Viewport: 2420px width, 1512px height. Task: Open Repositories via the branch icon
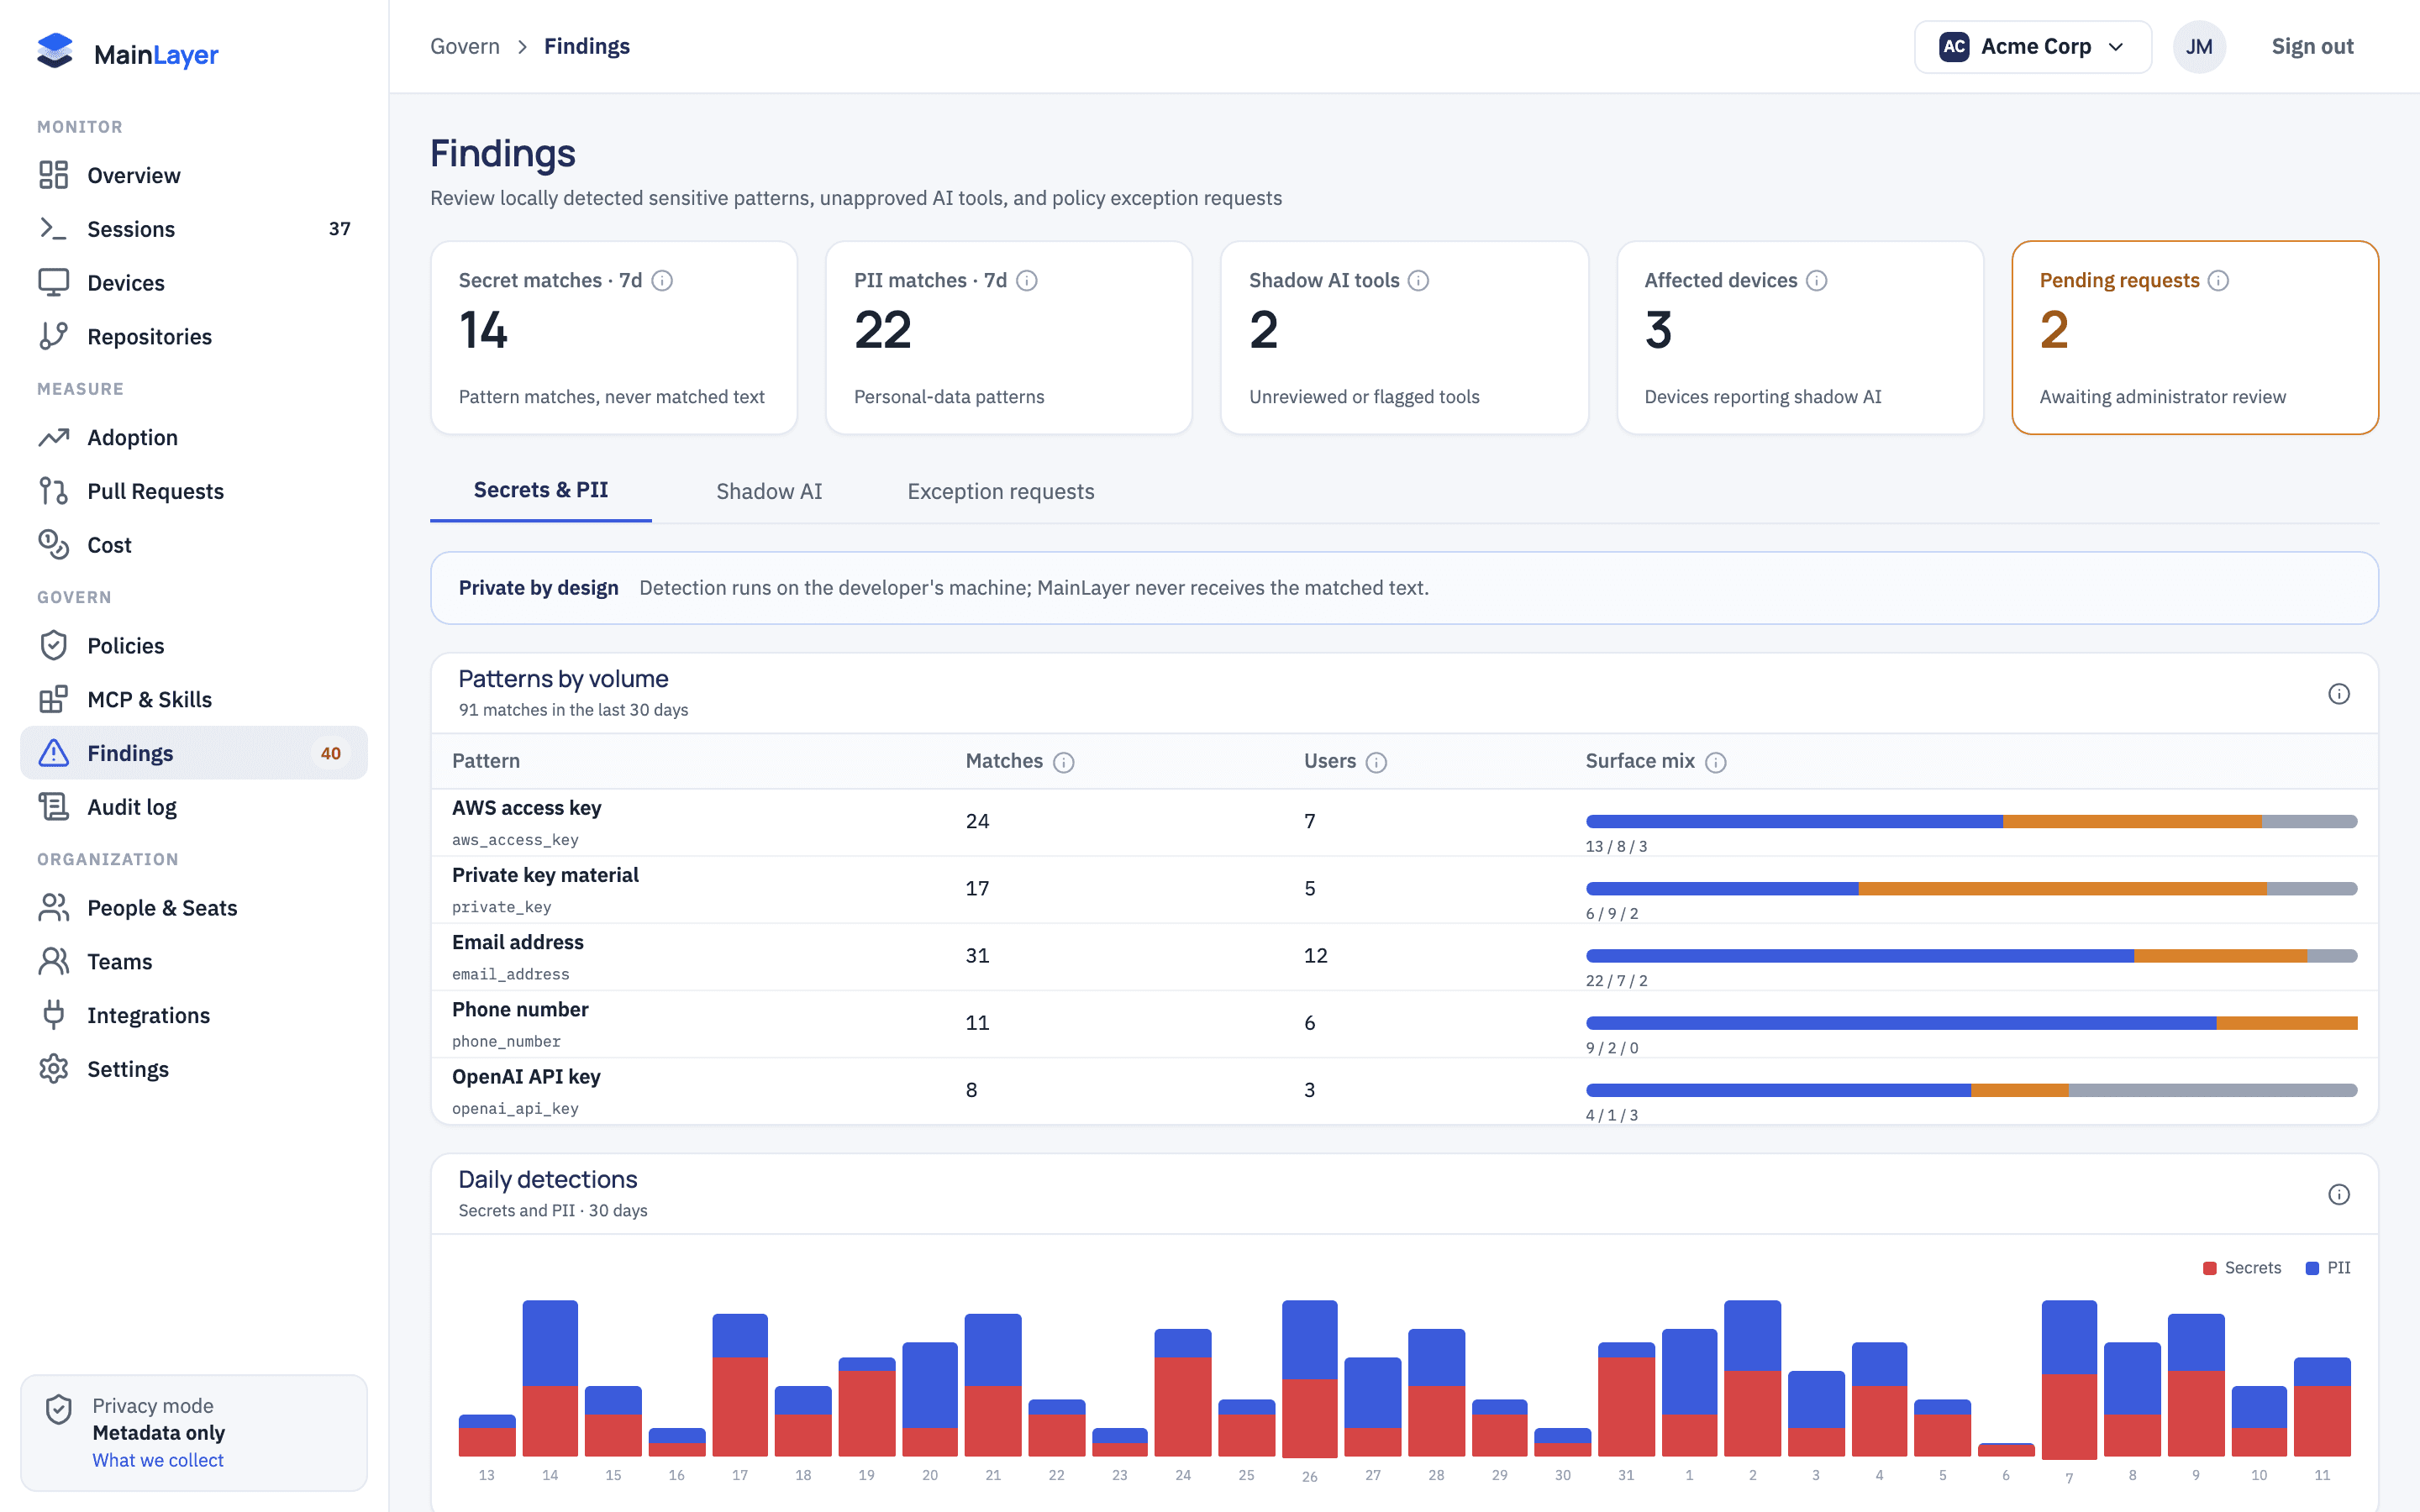tap(54, 336)
